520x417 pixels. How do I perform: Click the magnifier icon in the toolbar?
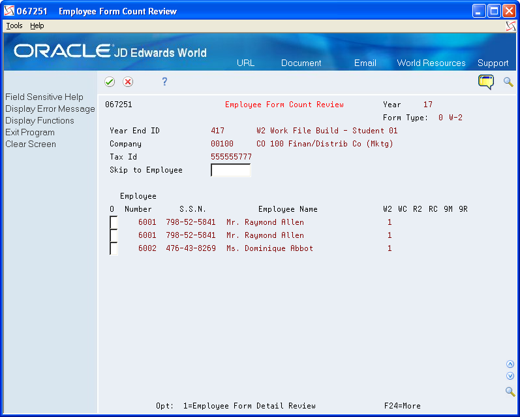[x=508, y=82]
